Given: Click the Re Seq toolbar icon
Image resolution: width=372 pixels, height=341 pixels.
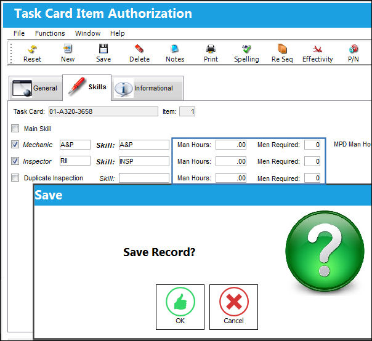Looking at the screenshot, I should click(282, 54).
